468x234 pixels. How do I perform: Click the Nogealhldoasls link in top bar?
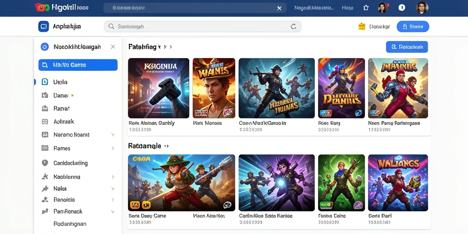314,8
